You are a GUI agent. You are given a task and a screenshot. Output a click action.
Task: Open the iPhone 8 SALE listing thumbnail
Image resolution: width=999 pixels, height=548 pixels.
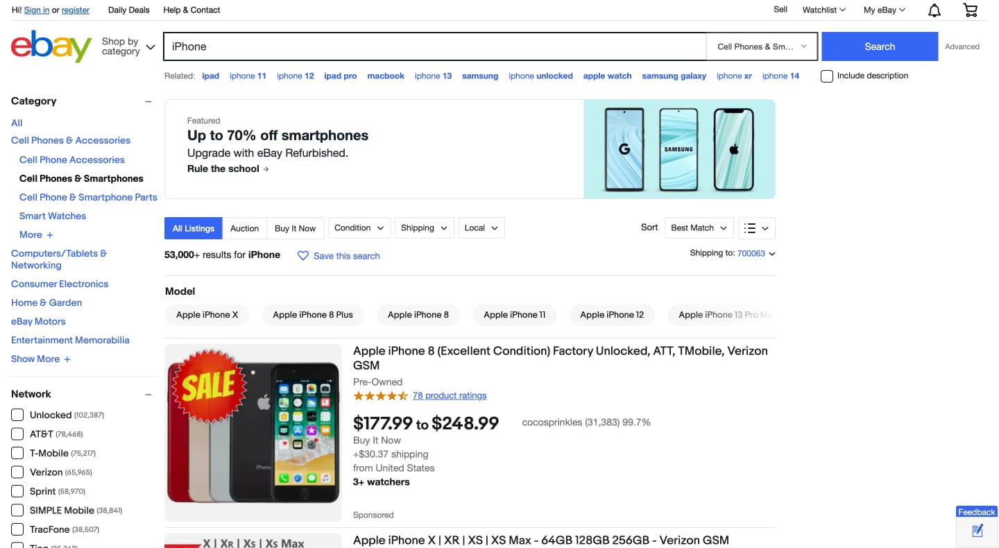tap(253, 432)
